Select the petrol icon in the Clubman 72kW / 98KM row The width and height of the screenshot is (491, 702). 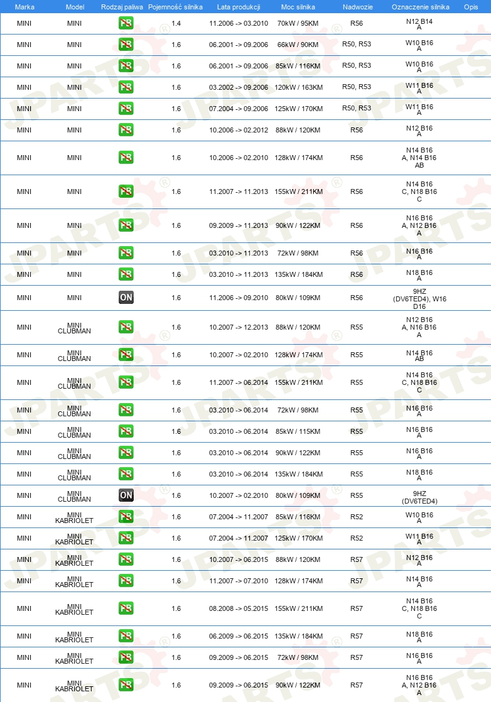[x=126, y=409]
